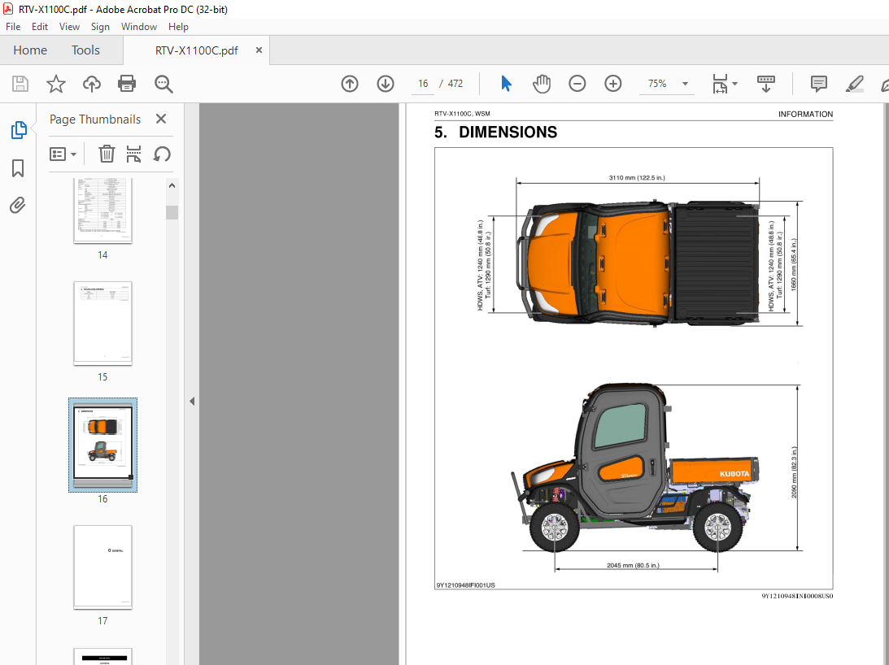This screenshot has height=665, width=889.
Task: Click the total page count 472
Action: [455, 84]
